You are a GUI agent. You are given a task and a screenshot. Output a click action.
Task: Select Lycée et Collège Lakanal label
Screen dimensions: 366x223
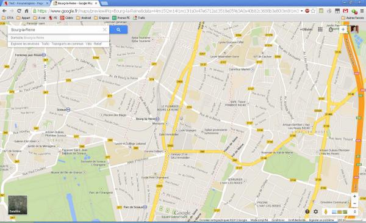point(131,144)
